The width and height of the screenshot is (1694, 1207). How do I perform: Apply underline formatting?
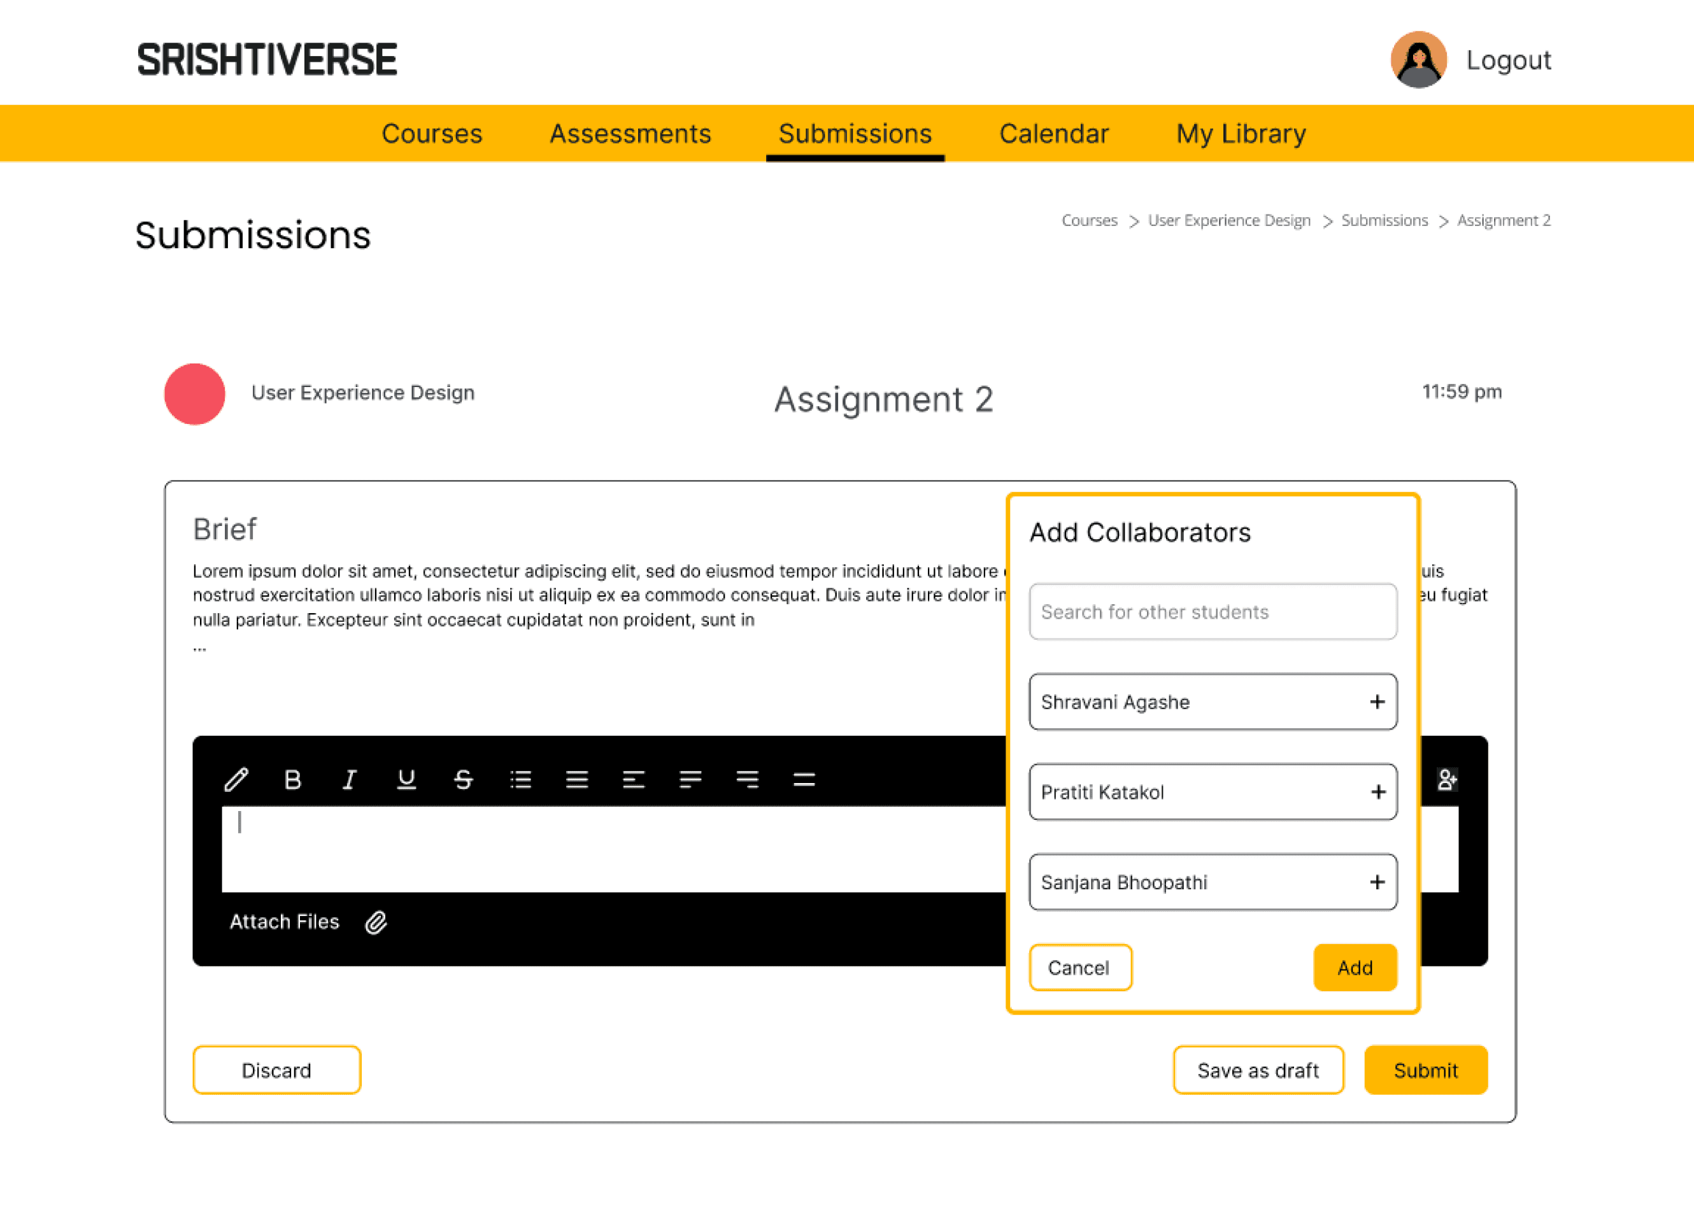[x=406, y=780]
